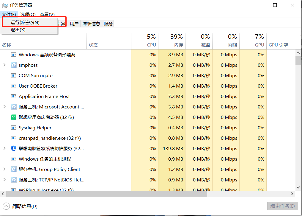Image resolution: width=302 pixels, height=216 pixels.
Task: Click the TCP/IP NetBIOS service gear icon
Action: tap(13, 180)
